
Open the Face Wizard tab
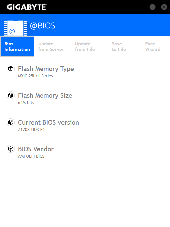coord(153,47)
